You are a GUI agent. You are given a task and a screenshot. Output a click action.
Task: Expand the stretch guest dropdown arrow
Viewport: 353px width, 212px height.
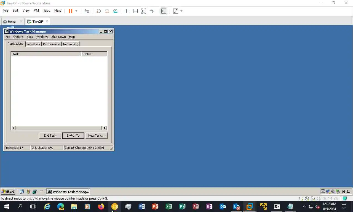pyautogui.click(x=181, y=11)
